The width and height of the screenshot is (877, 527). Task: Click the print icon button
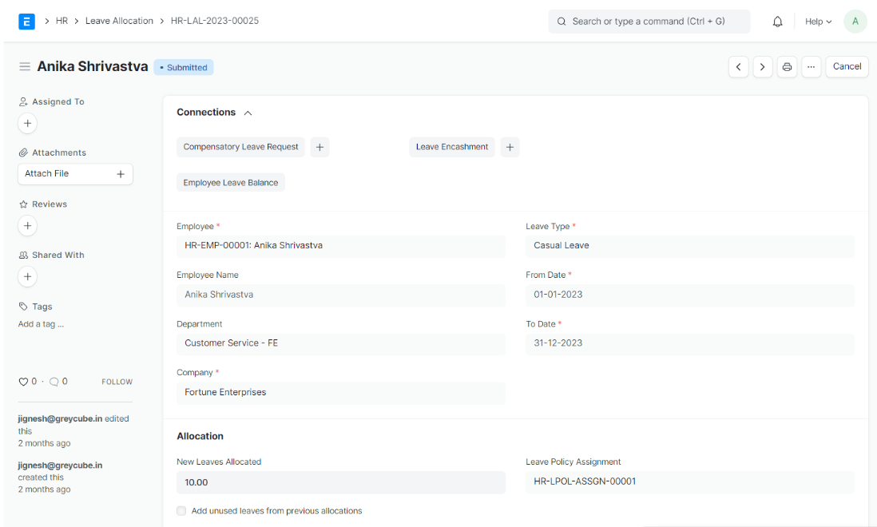[787, 67]
